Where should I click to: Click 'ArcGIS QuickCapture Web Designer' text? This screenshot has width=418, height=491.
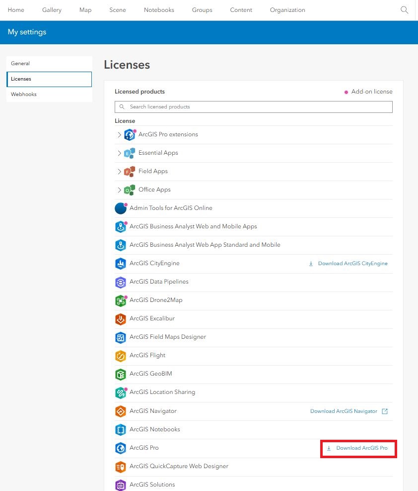coord(179,466)
